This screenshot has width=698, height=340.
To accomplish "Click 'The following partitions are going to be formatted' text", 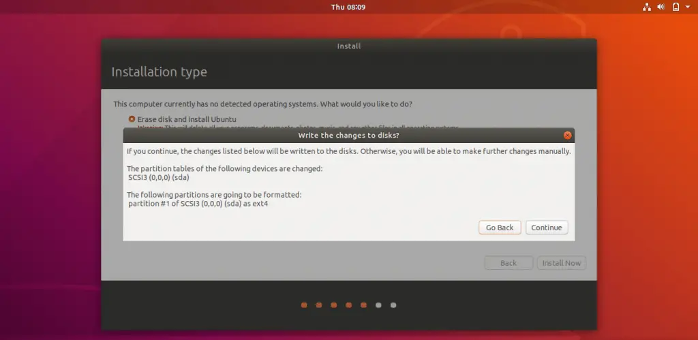I will point(214,195).
